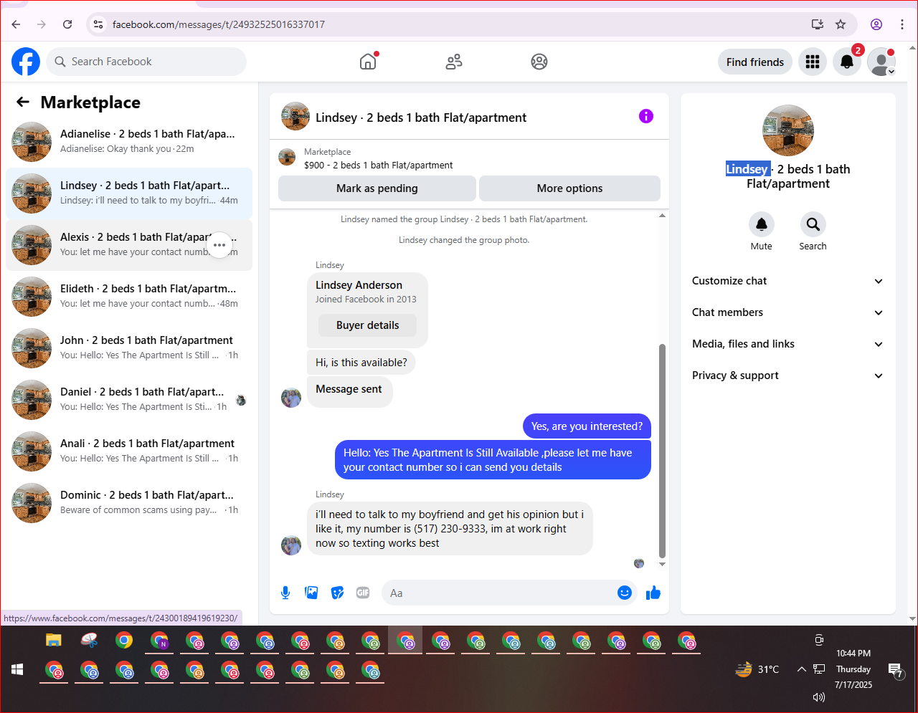Click Lindsey's avatar beside her last message
Viewport: 918px width, 713px height.
coord(291,545)
